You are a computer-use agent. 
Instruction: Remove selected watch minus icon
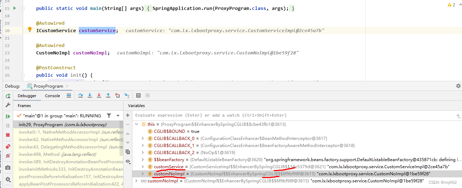128,124
